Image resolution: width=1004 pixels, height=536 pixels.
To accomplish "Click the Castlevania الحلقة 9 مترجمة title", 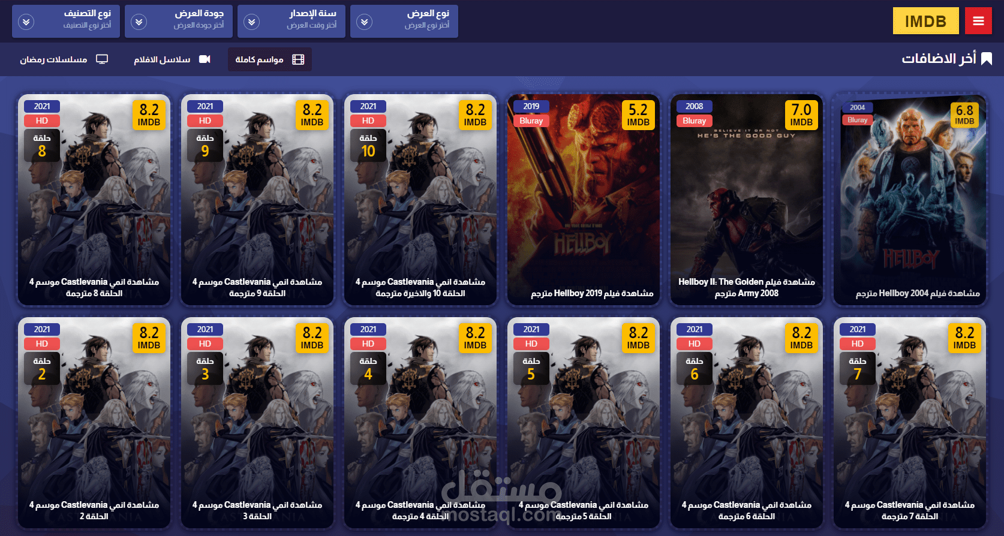I will [257, 287].
